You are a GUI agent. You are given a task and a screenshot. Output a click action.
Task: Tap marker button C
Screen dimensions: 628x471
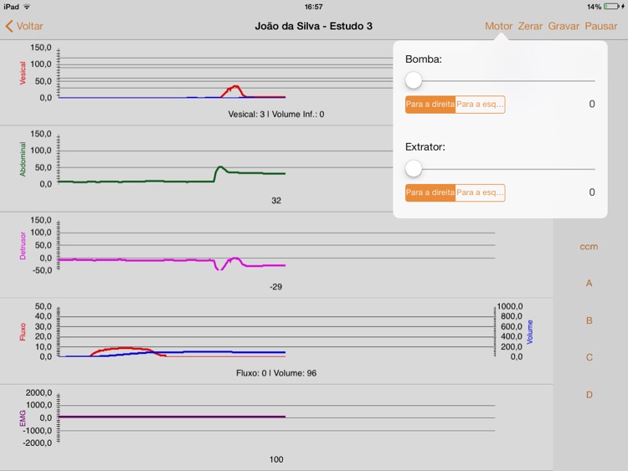pos(589,357)
